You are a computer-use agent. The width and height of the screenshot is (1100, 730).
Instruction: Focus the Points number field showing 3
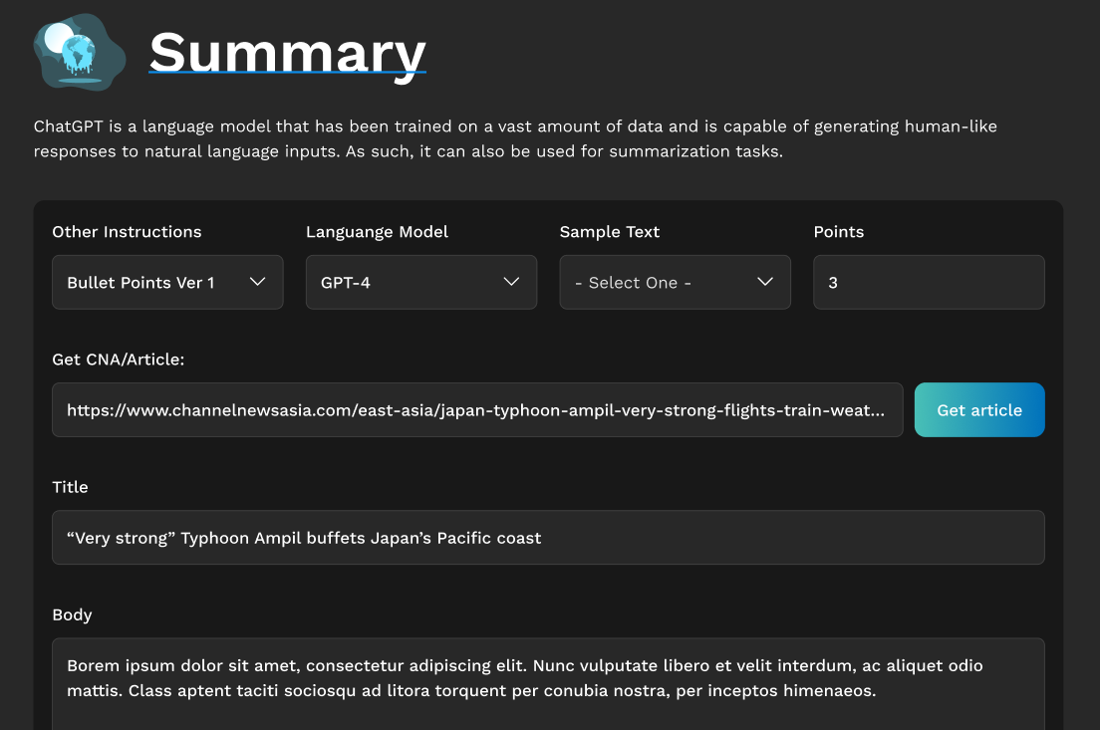click(x=929, y=283)
